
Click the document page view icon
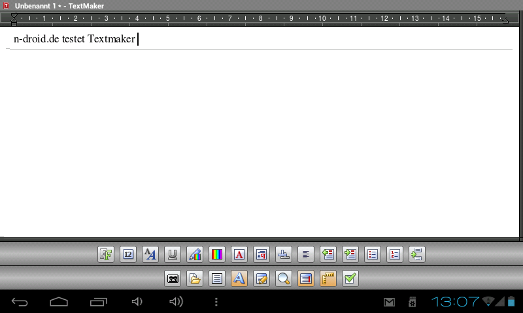217,278
